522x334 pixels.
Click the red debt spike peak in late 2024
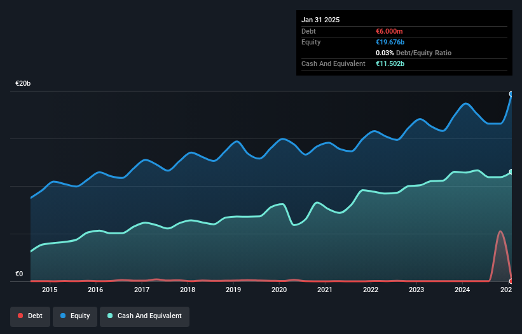pyautogui.click(x=500, y=232)
